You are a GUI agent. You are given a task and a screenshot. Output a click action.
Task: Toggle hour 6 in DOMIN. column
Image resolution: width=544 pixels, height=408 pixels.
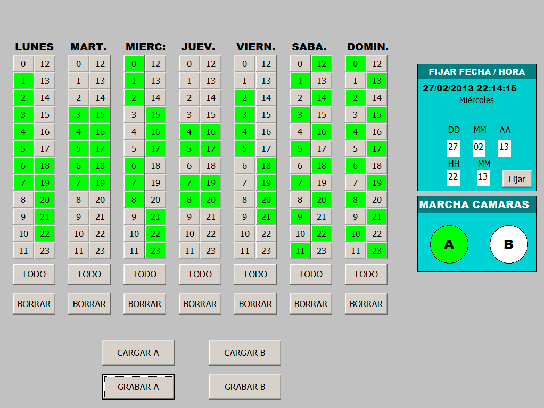coord(355,166)
